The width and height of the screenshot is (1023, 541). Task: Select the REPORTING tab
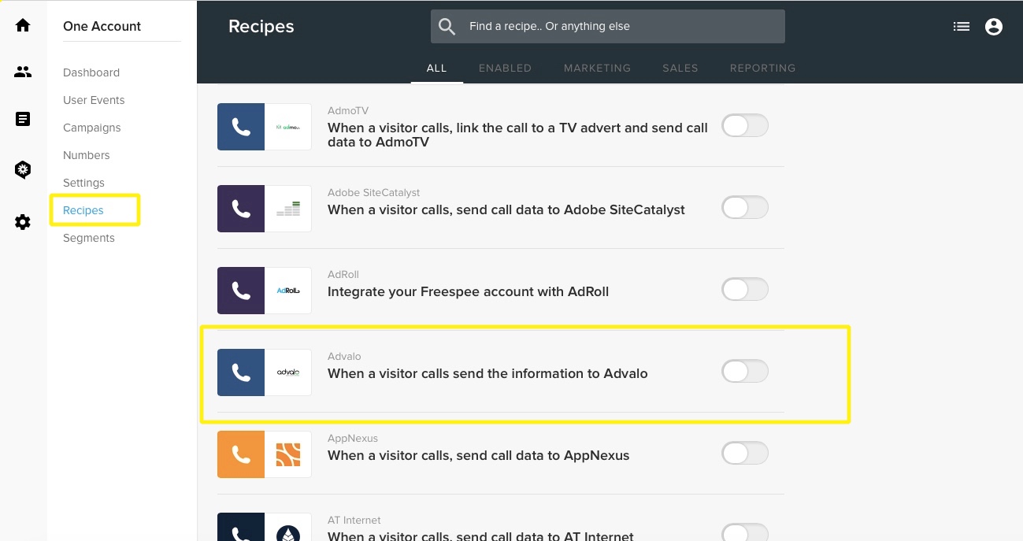pyautogui.click(x=762, y=68)
